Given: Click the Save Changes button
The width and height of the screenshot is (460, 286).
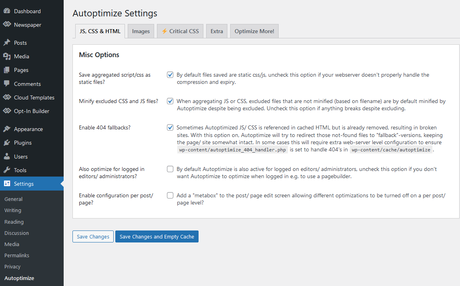Looking at the screenshot, I should [x=93, y=236].
